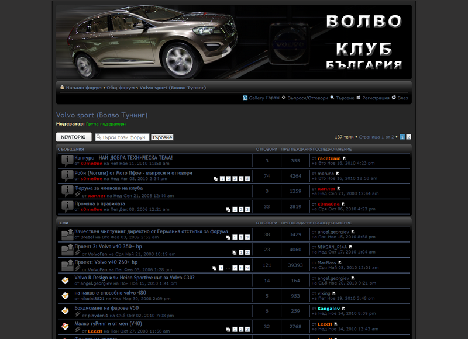Open the Въпроси/Отговори page
Image resolution: width=468 pixels, height=339 pixels.
click(x=308, y=98)
